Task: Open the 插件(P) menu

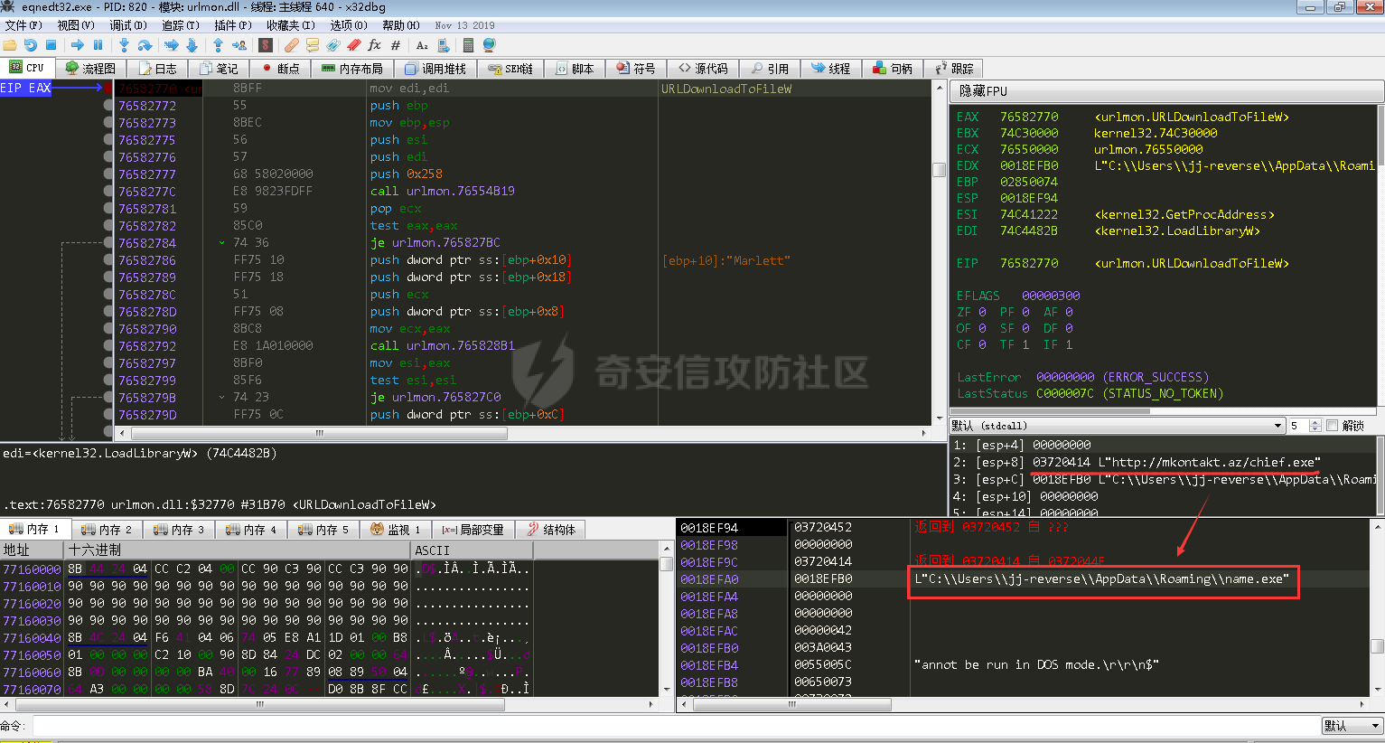Action: (232, 25)
